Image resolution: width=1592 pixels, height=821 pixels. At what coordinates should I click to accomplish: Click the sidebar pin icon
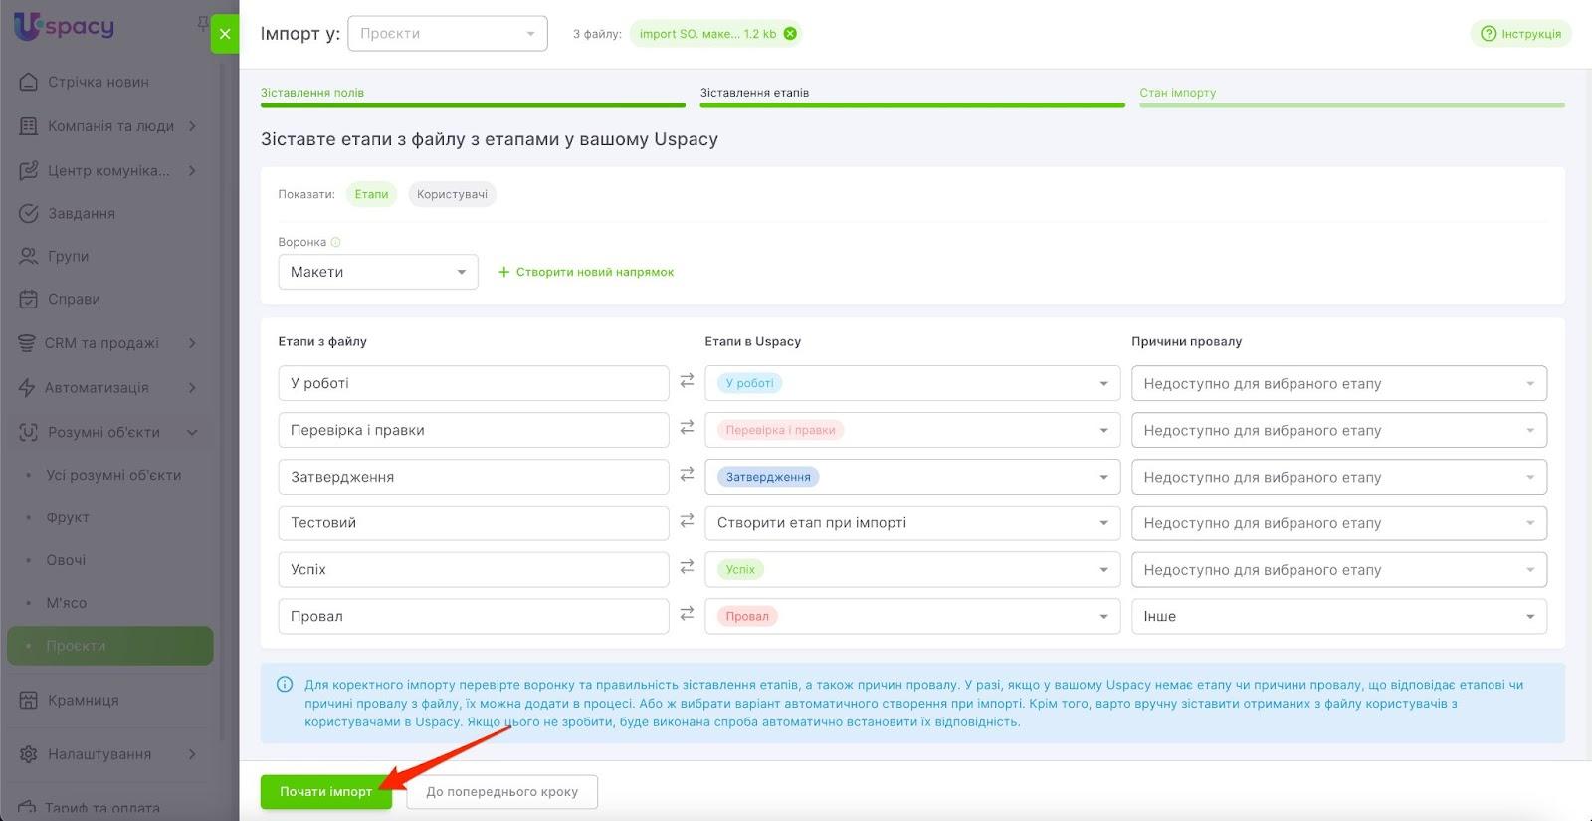pyautogui.click(x=203, y=23)
